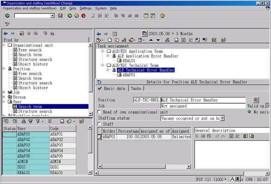This screenshot has width=271, height=184.
Task: Click the Print icon in main toolbar
Action: (x=93, y=16)
